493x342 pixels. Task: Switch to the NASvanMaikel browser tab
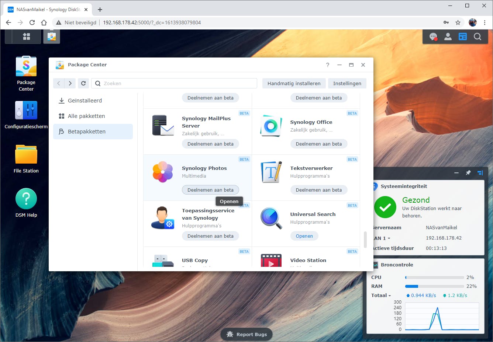47,10
